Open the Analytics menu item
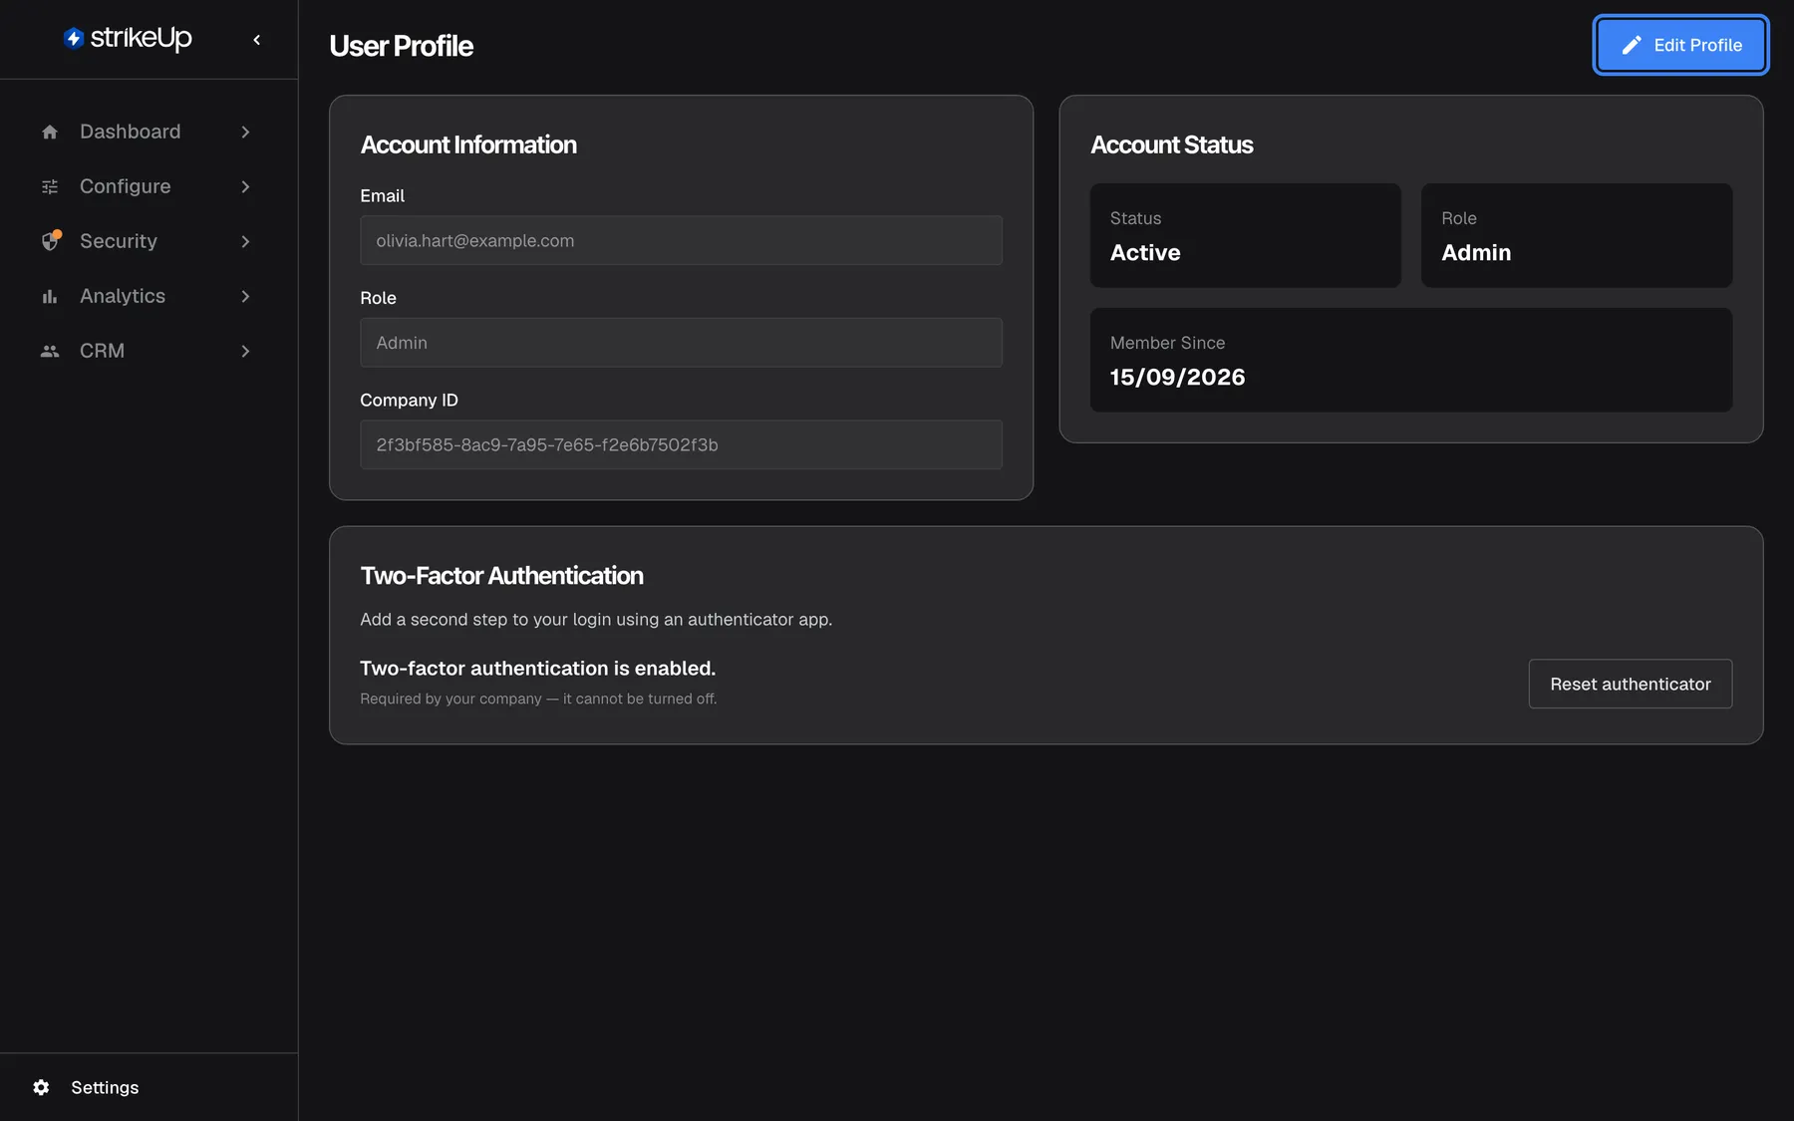The width and height of the screenshot is (1794, 1121). pyautogui.click(x=149, y=296)
